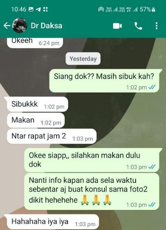The height and width of the screenshot is (230, 166).
Task: Tap the gallery notification icon in status bar
Action: coord(31,9)
